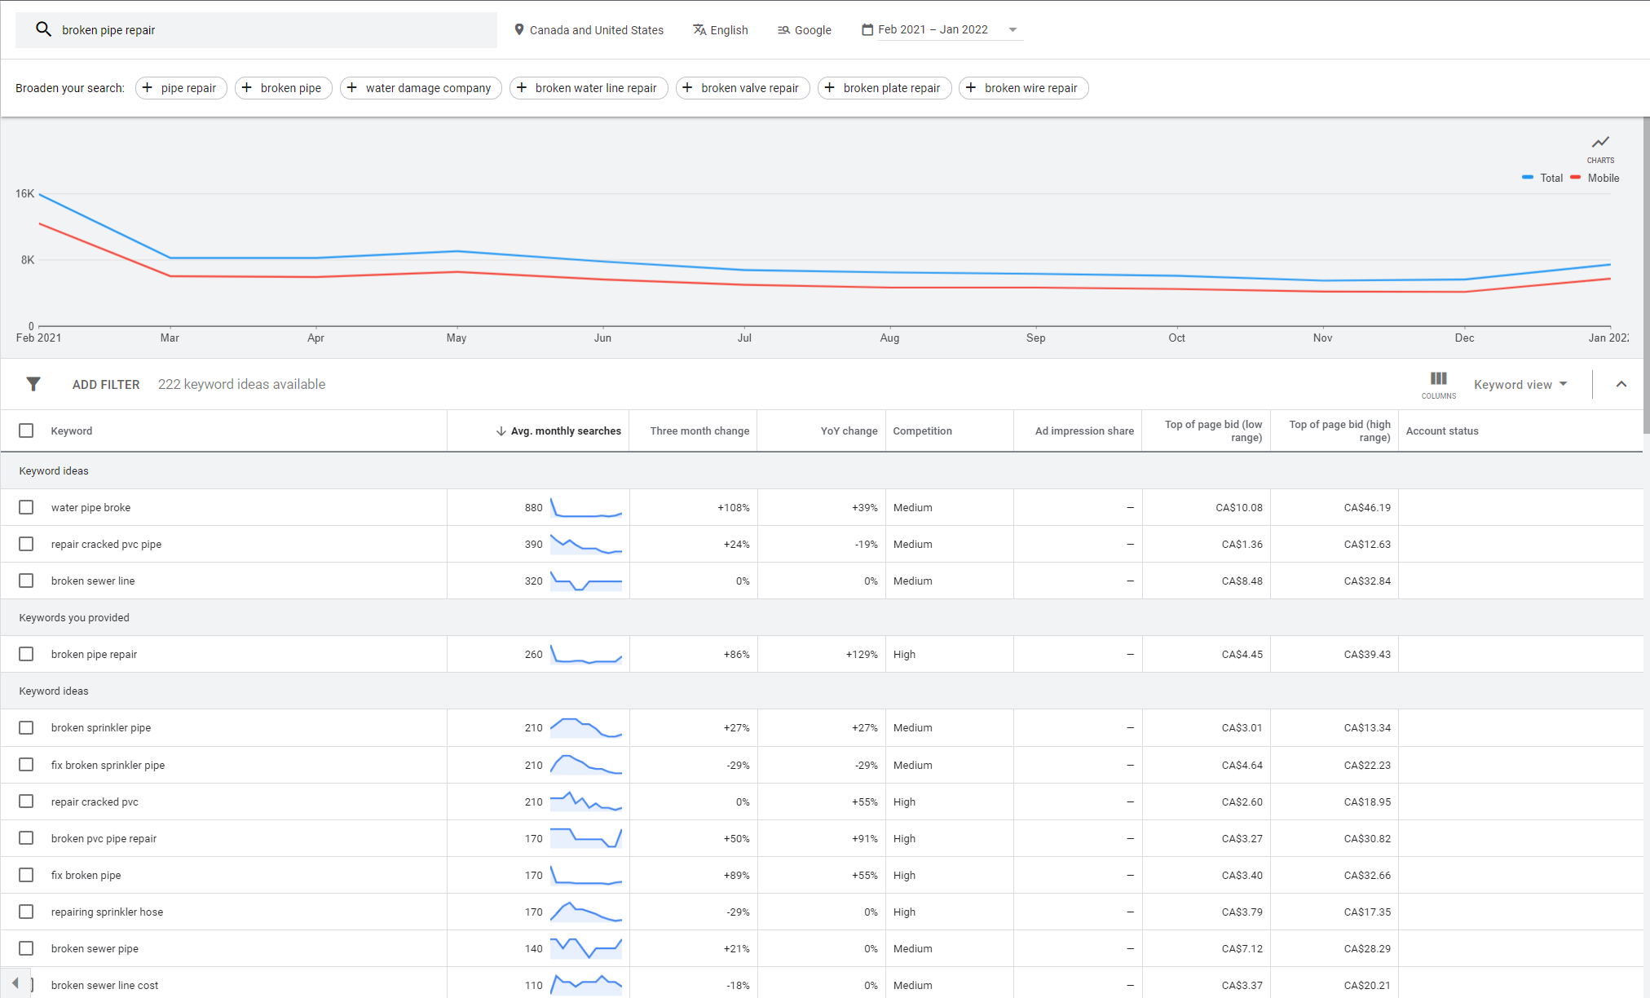Image resolution: width=1650 pixels, height=998 pixels.
Task: Click the filter funnel icon
Action: pyautogui.click(x=33, y=384)
